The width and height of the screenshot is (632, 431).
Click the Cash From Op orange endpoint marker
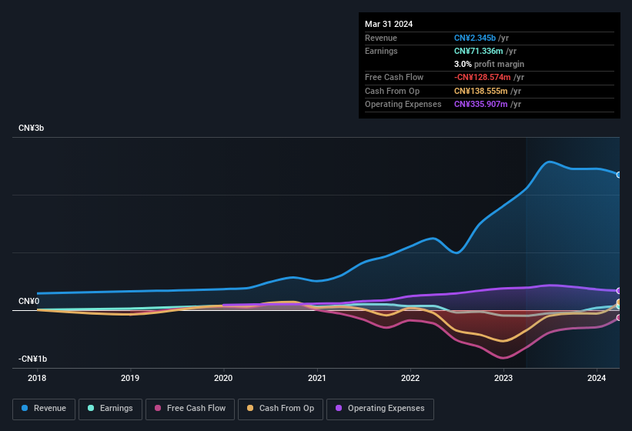click(x=619, y=302)
